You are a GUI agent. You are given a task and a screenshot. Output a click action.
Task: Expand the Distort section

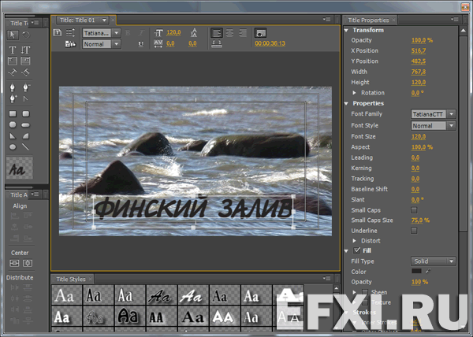tap(355, 241)
